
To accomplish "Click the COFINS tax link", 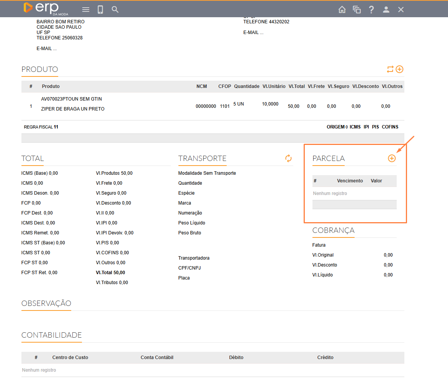I will pyautogui.click(x=390, y=127).
